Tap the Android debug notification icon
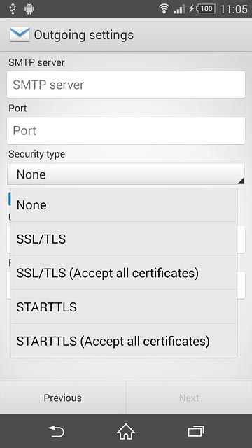The width and height of the screenshot is (252, 448). pyautogui.click(x=29, y=9)
